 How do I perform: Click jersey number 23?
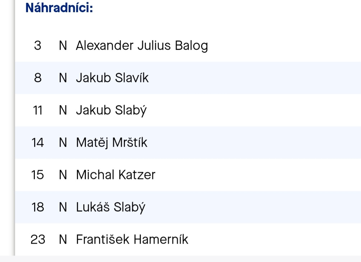[38, 239]
